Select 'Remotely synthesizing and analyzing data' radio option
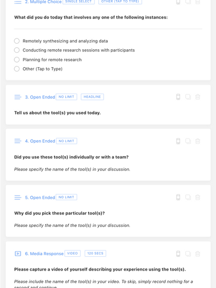The height and width of the screenshot is (288, 216). tap(17, 41)
